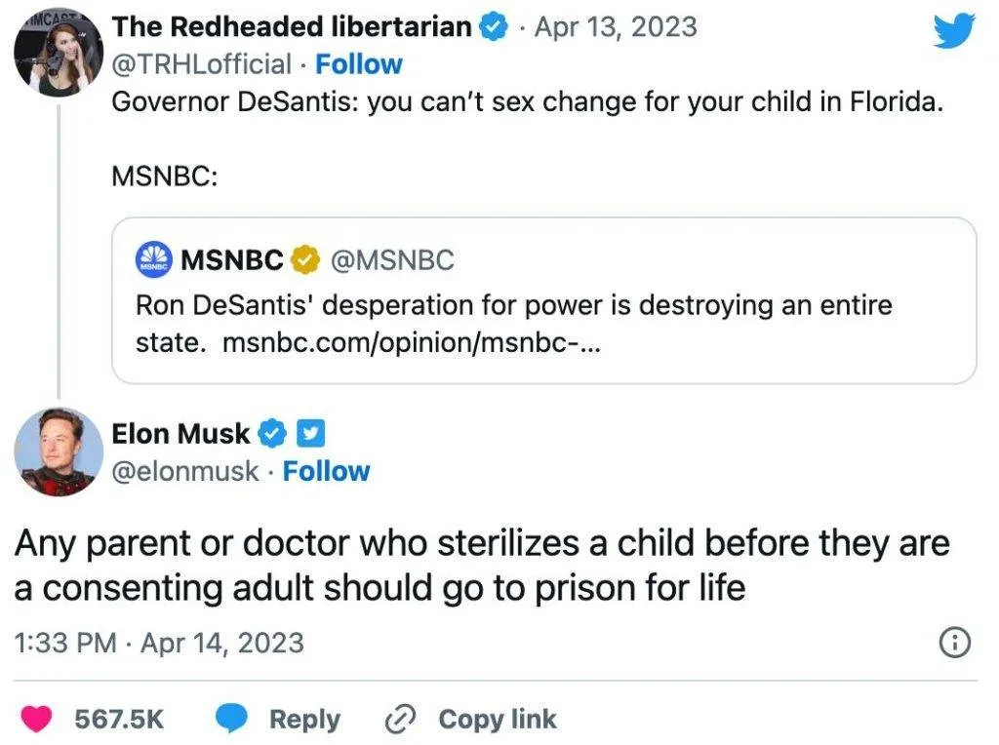This screenshot has height=745, width=999.
Task: Open the tweet info circle icon
Action: click(954, 643)
